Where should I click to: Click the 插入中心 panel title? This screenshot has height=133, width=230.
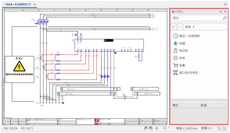177,12
